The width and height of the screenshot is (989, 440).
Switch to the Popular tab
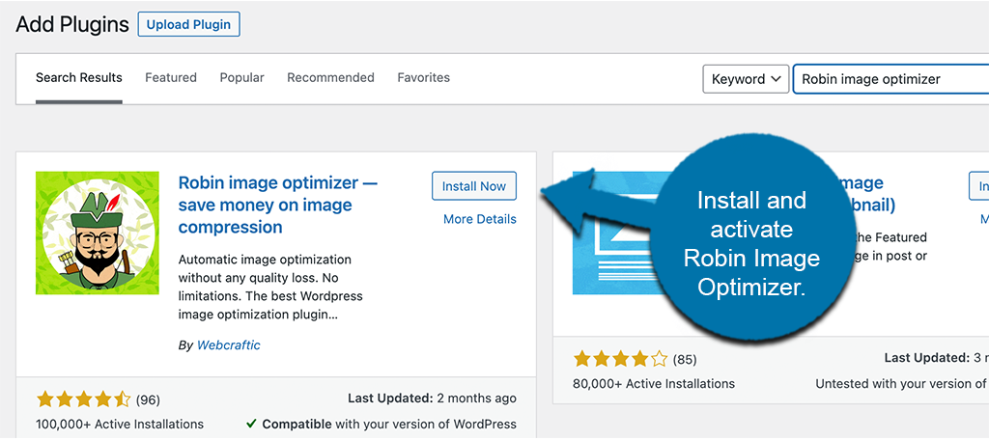tap(242, 77)
